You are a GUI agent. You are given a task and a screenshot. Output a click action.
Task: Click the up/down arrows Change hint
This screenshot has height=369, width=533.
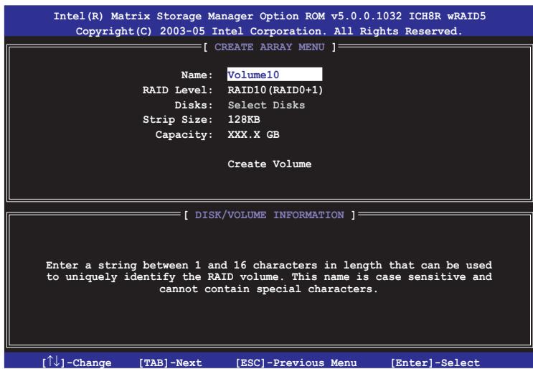pos(77,362)
